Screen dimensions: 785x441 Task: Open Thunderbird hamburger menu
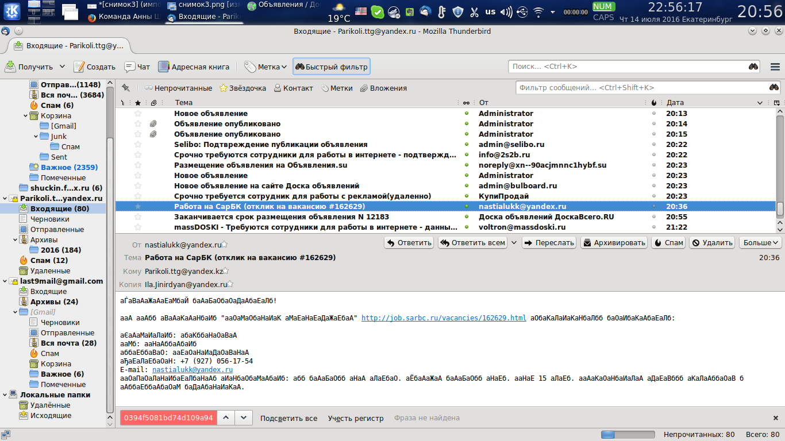tap(775, 67)
